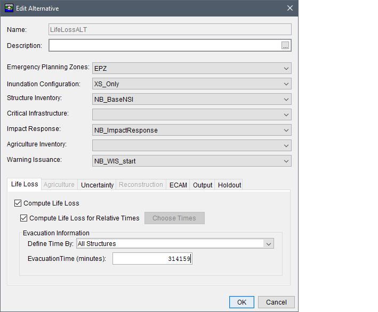Open Structure Inventory dropdown
The height and width of the screenshot is (312, 378).
click(191, 99)
